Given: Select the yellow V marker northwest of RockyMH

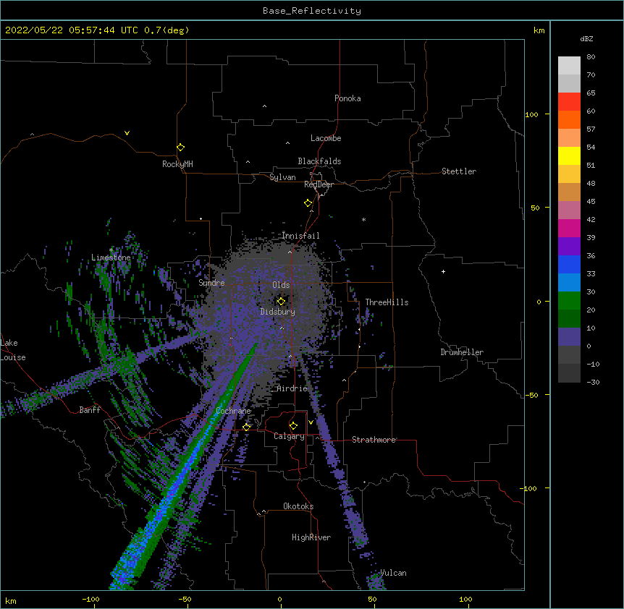Looking at the screenshot, I should click(x=127, y=133).
